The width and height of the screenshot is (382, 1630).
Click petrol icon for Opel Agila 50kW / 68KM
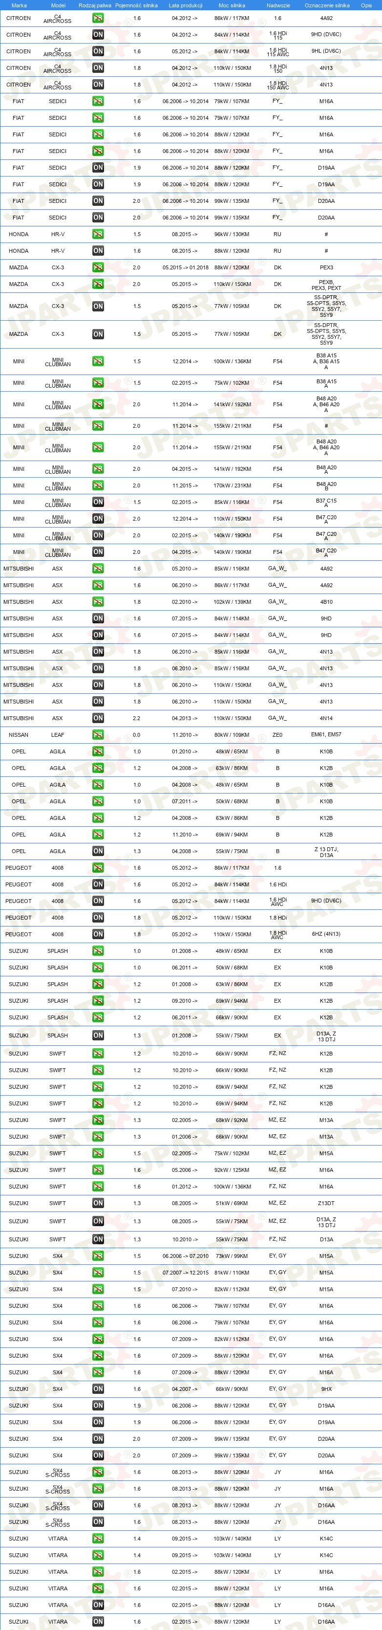pyautogui.click(x=98, y=801)
